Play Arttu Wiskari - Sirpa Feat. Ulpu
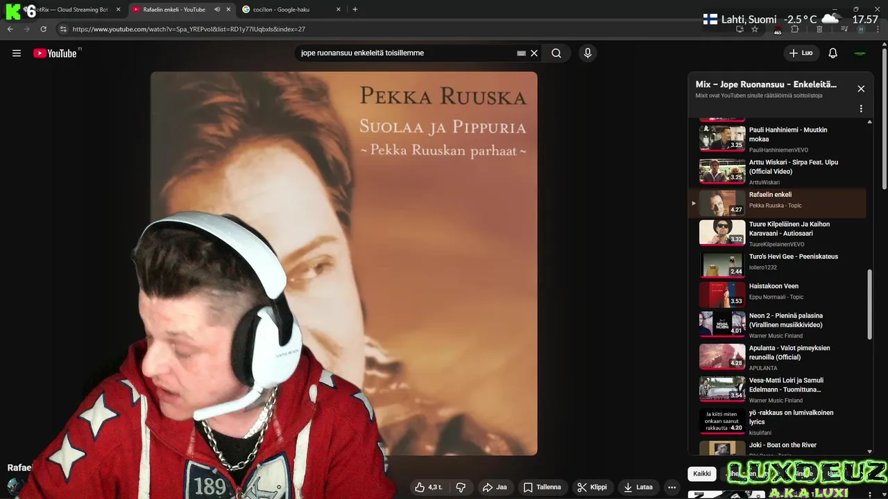 [x=777, y=171]
